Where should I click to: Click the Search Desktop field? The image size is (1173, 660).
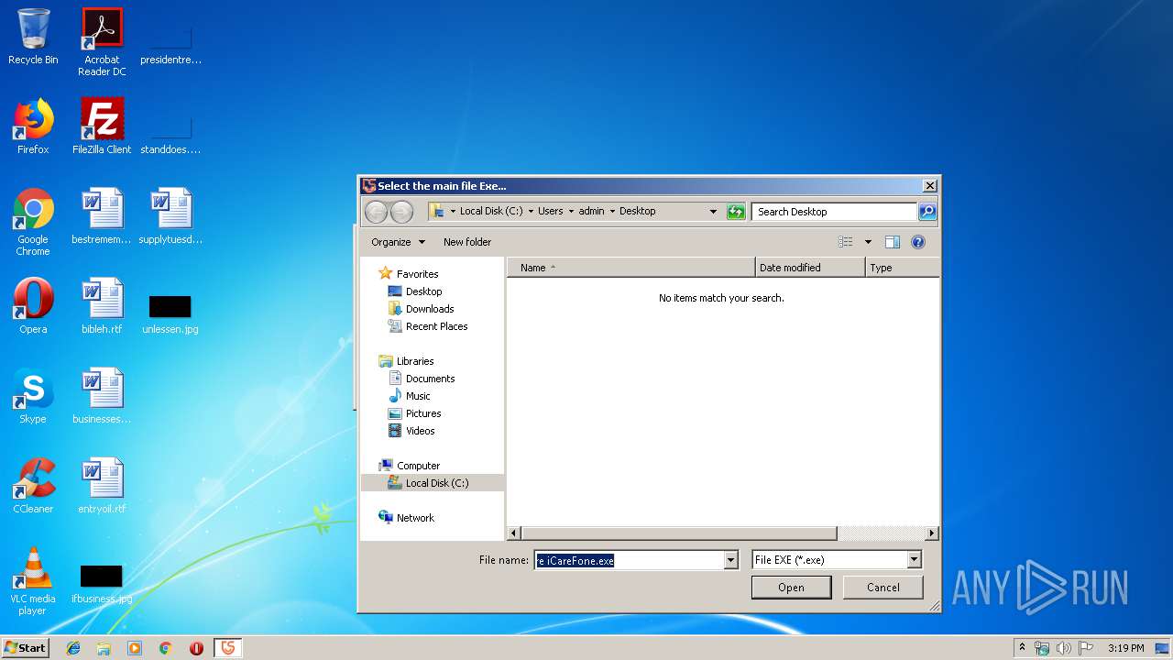point(834,212)
